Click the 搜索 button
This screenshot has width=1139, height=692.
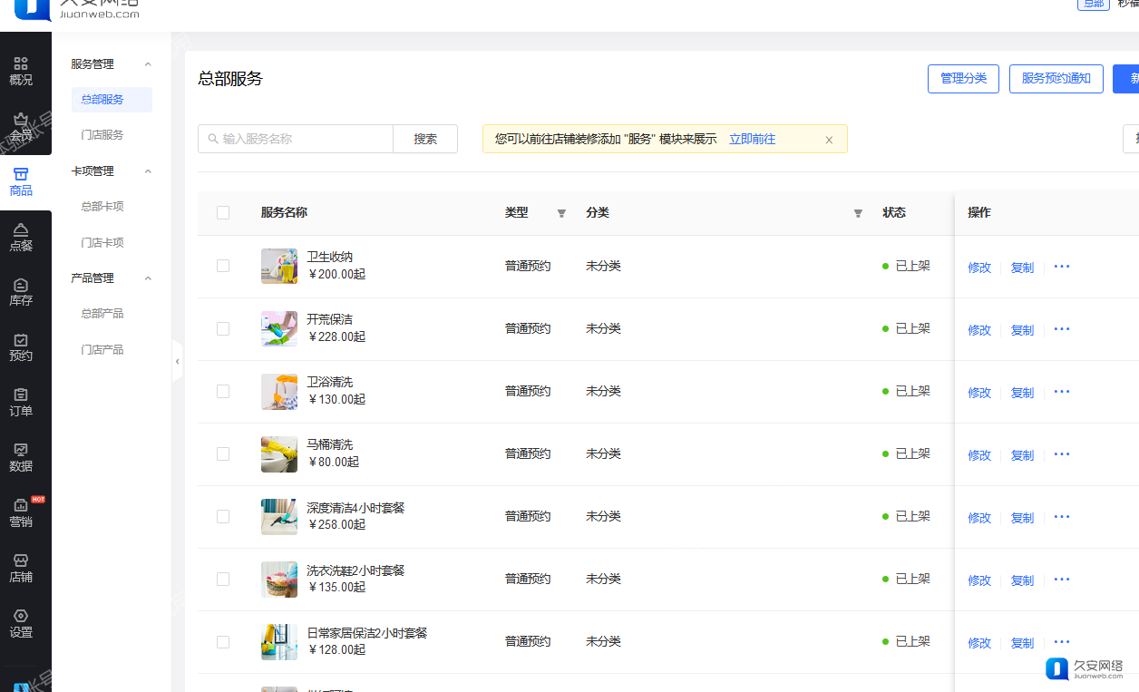point(425,139)
